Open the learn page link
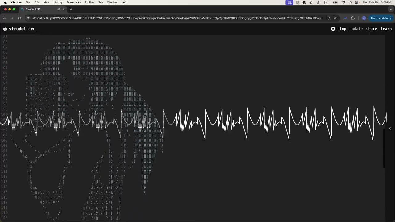The height and width of the screenshot is (222, 395). coord(386,29)
